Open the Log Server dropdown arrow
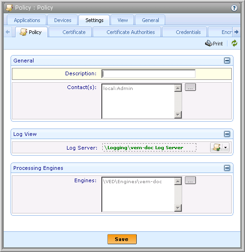245x252 pixels. click(226, 147)
